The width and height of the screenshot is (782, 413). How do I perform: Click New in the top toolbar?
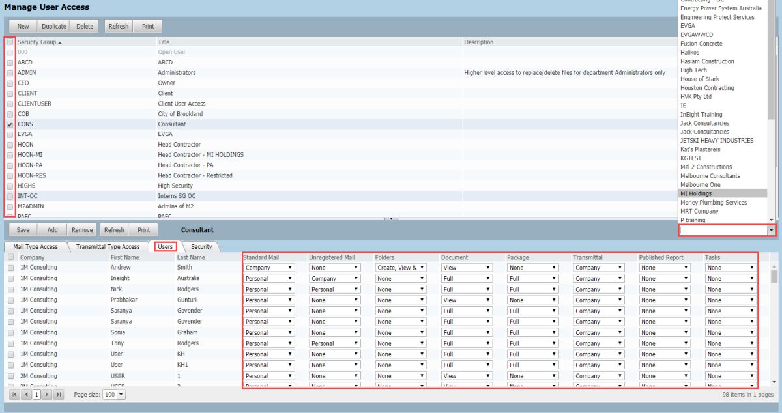[23, 27]
